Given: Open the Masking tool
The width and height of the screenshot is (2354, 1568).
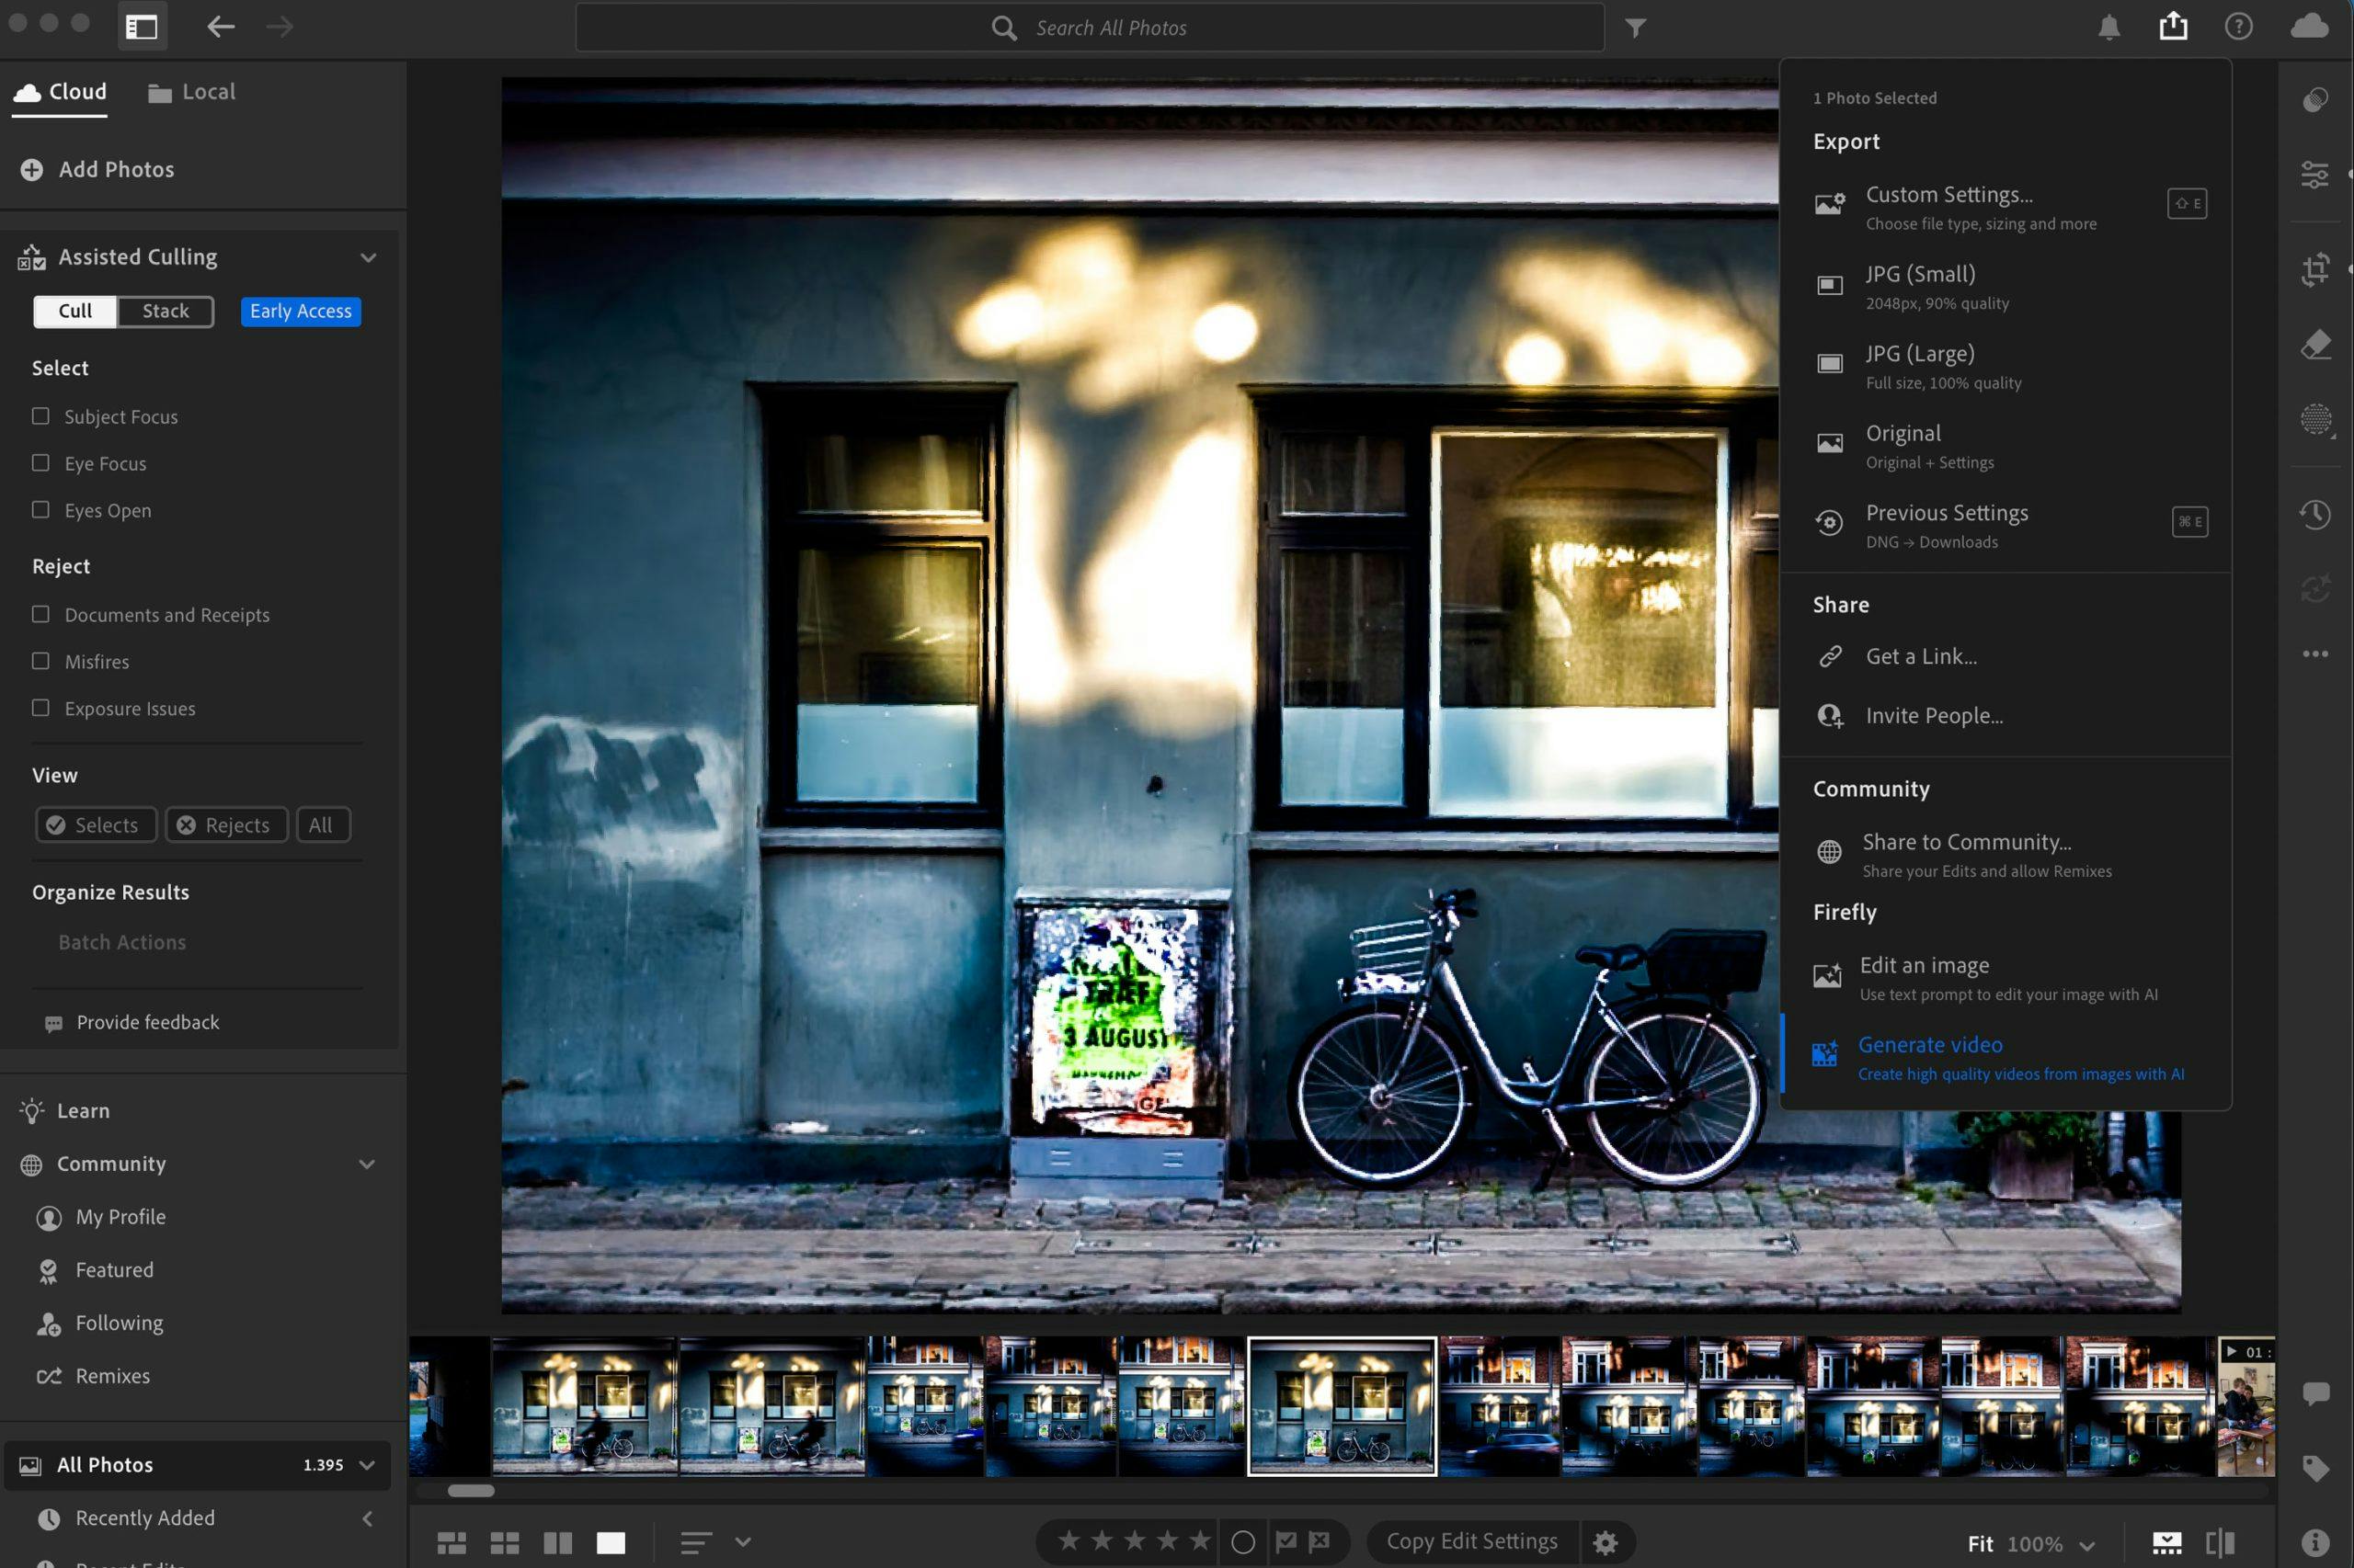Looking at the screenshot, I should coord(2315,419).
